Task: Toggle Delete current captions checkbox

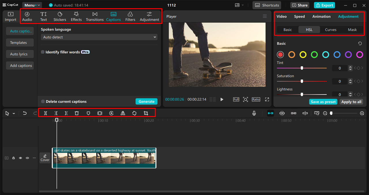Action: click(43, 101)
